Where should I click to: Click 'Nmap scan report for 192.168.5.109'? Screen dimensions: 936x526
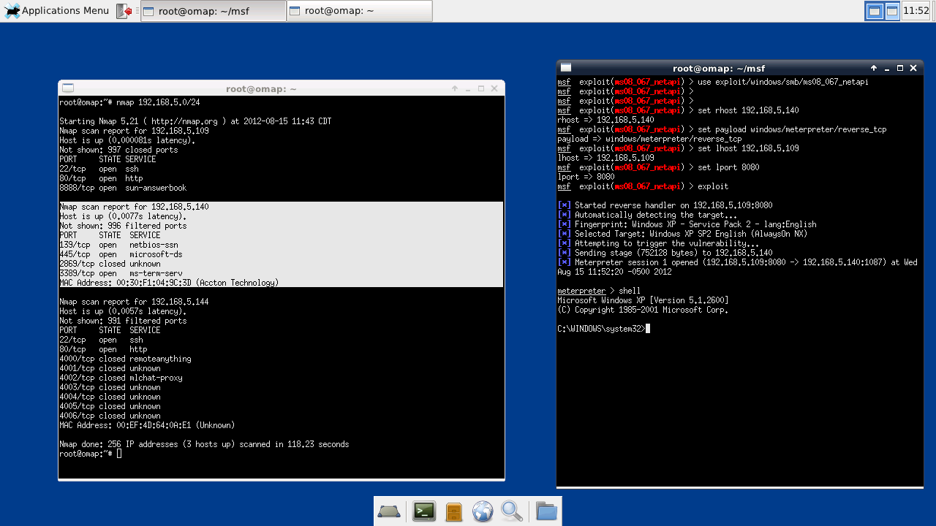tap(134, 131)
